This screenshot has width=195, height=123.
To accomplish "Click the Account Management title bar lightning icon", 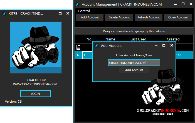I will click(77, 4).
